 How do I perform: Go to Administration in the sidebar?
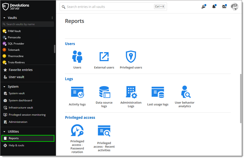[18, 122]
